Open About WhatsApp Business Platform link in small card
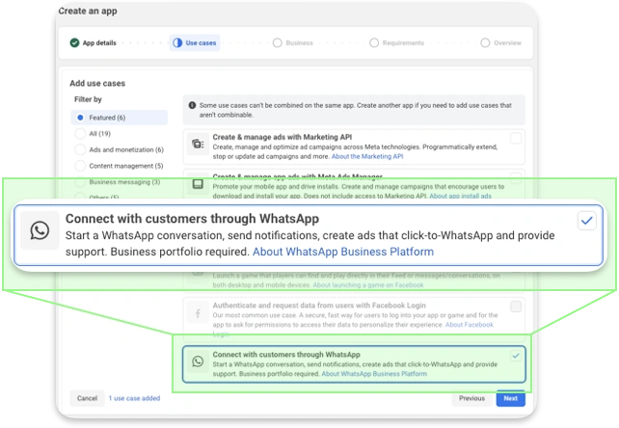Image resolution: width=619 pixels, height=428 pixels. (374, 373)
